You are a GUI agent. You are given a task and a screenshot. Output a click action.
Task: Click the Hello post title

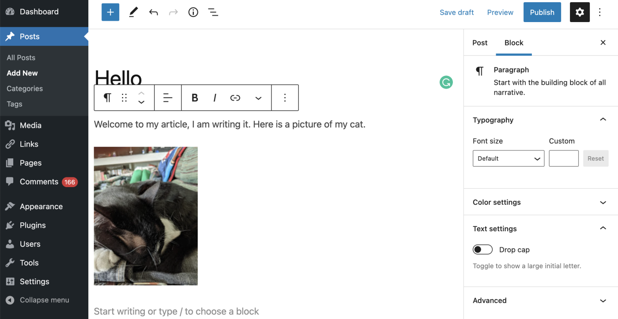(x=118, y=77)
